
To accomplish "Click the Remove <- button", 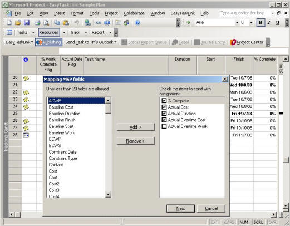I will pos(135,141).
